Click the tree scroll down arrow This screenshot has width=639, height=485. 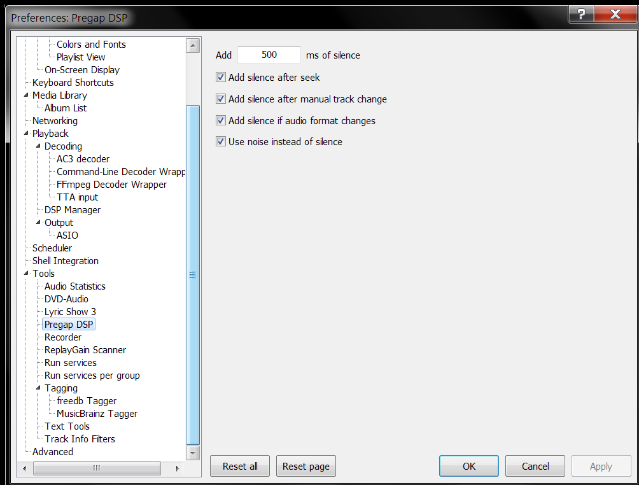coord(193,453)
